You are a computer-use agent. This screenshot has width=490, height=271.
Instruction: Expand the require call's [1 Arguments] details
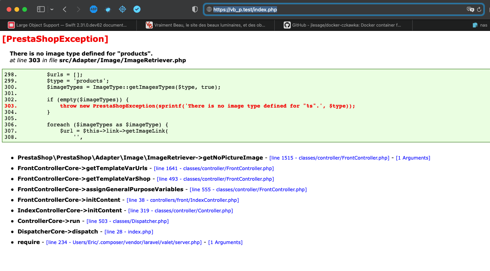click(x=225, y=242)
